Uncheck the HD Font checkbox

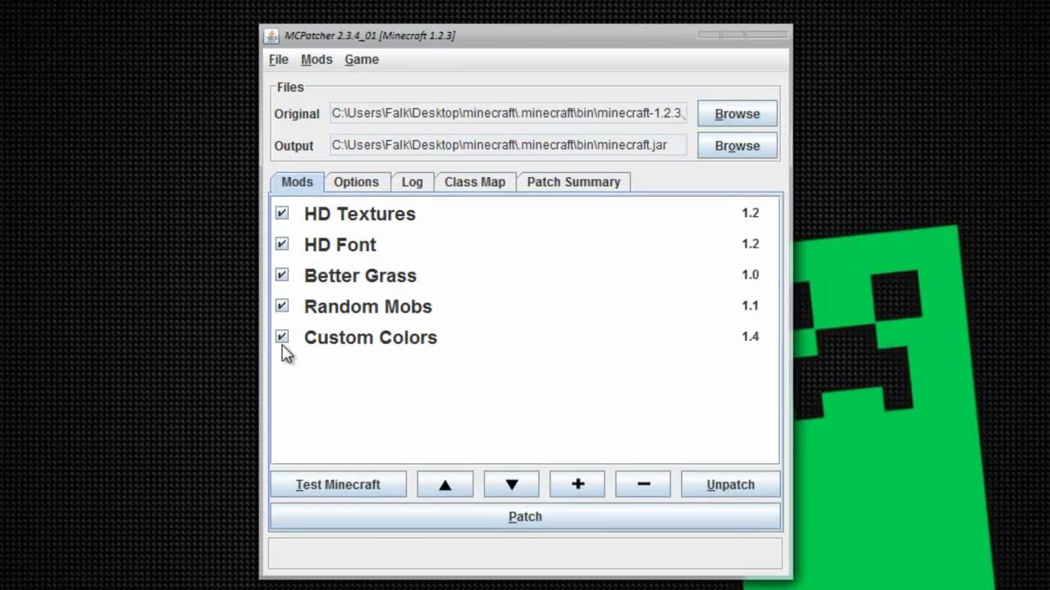[x=282, y=244]
